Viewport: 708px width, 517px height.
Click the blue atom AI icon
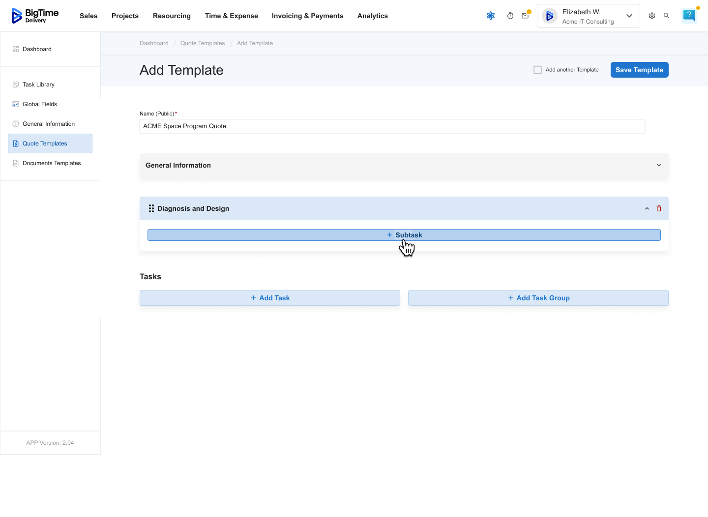[491, 16]
